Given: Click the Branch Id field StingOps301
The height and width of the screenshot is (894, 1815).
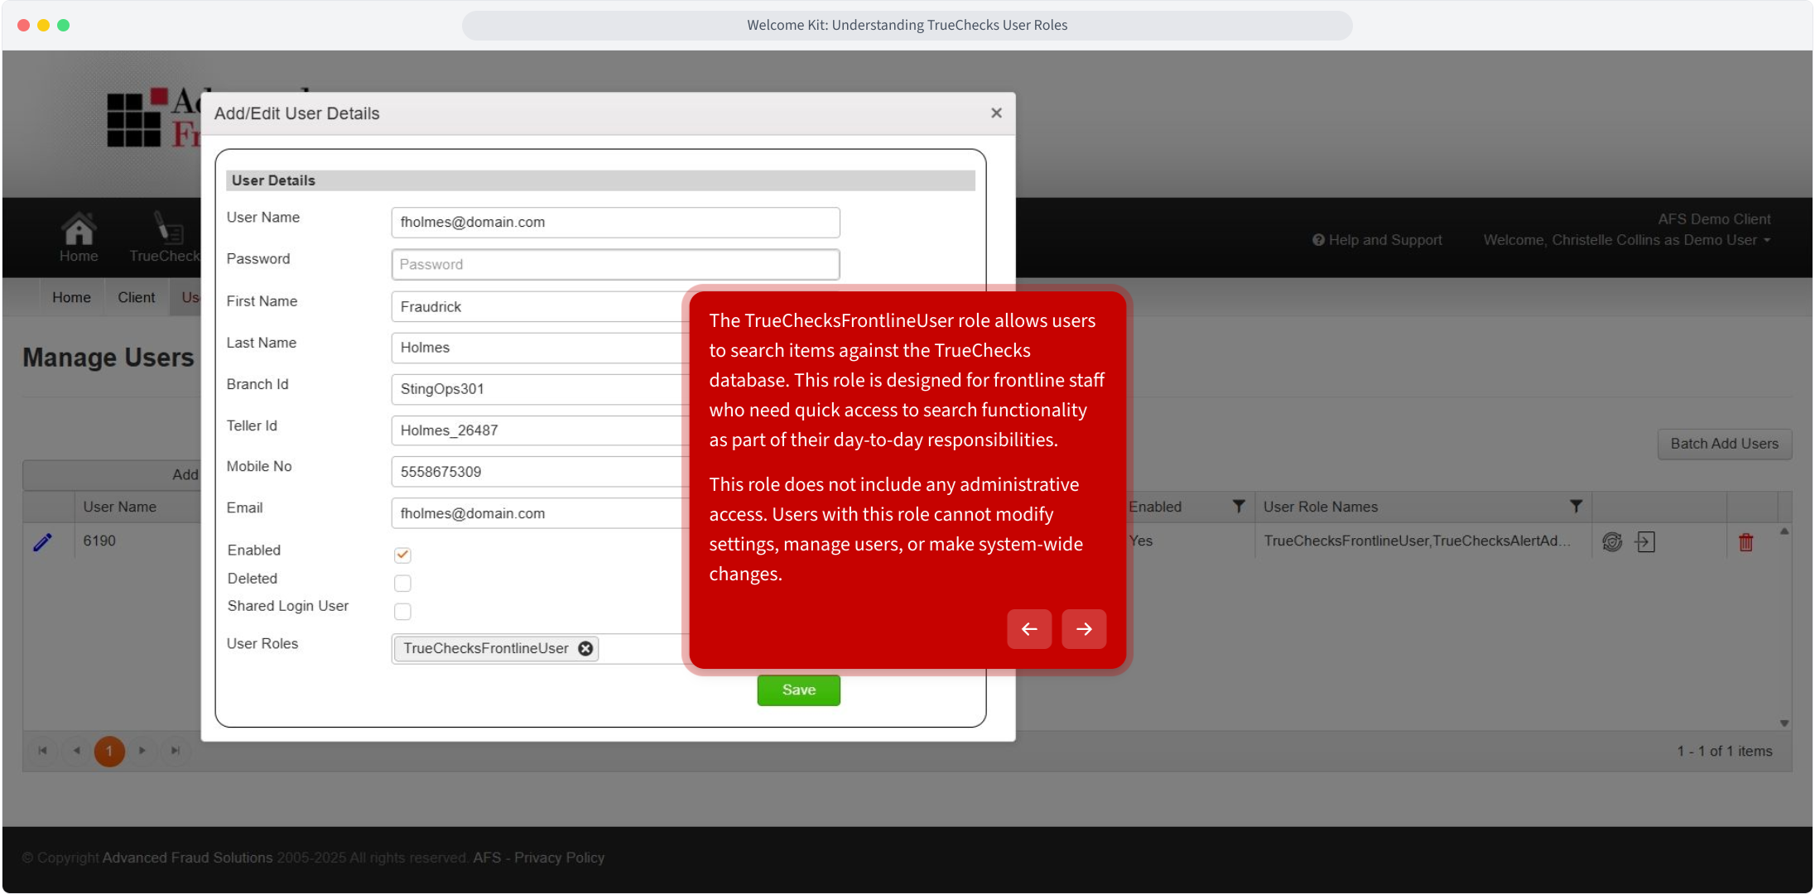Looking at the screenshot, I should [x=540, y=389].
